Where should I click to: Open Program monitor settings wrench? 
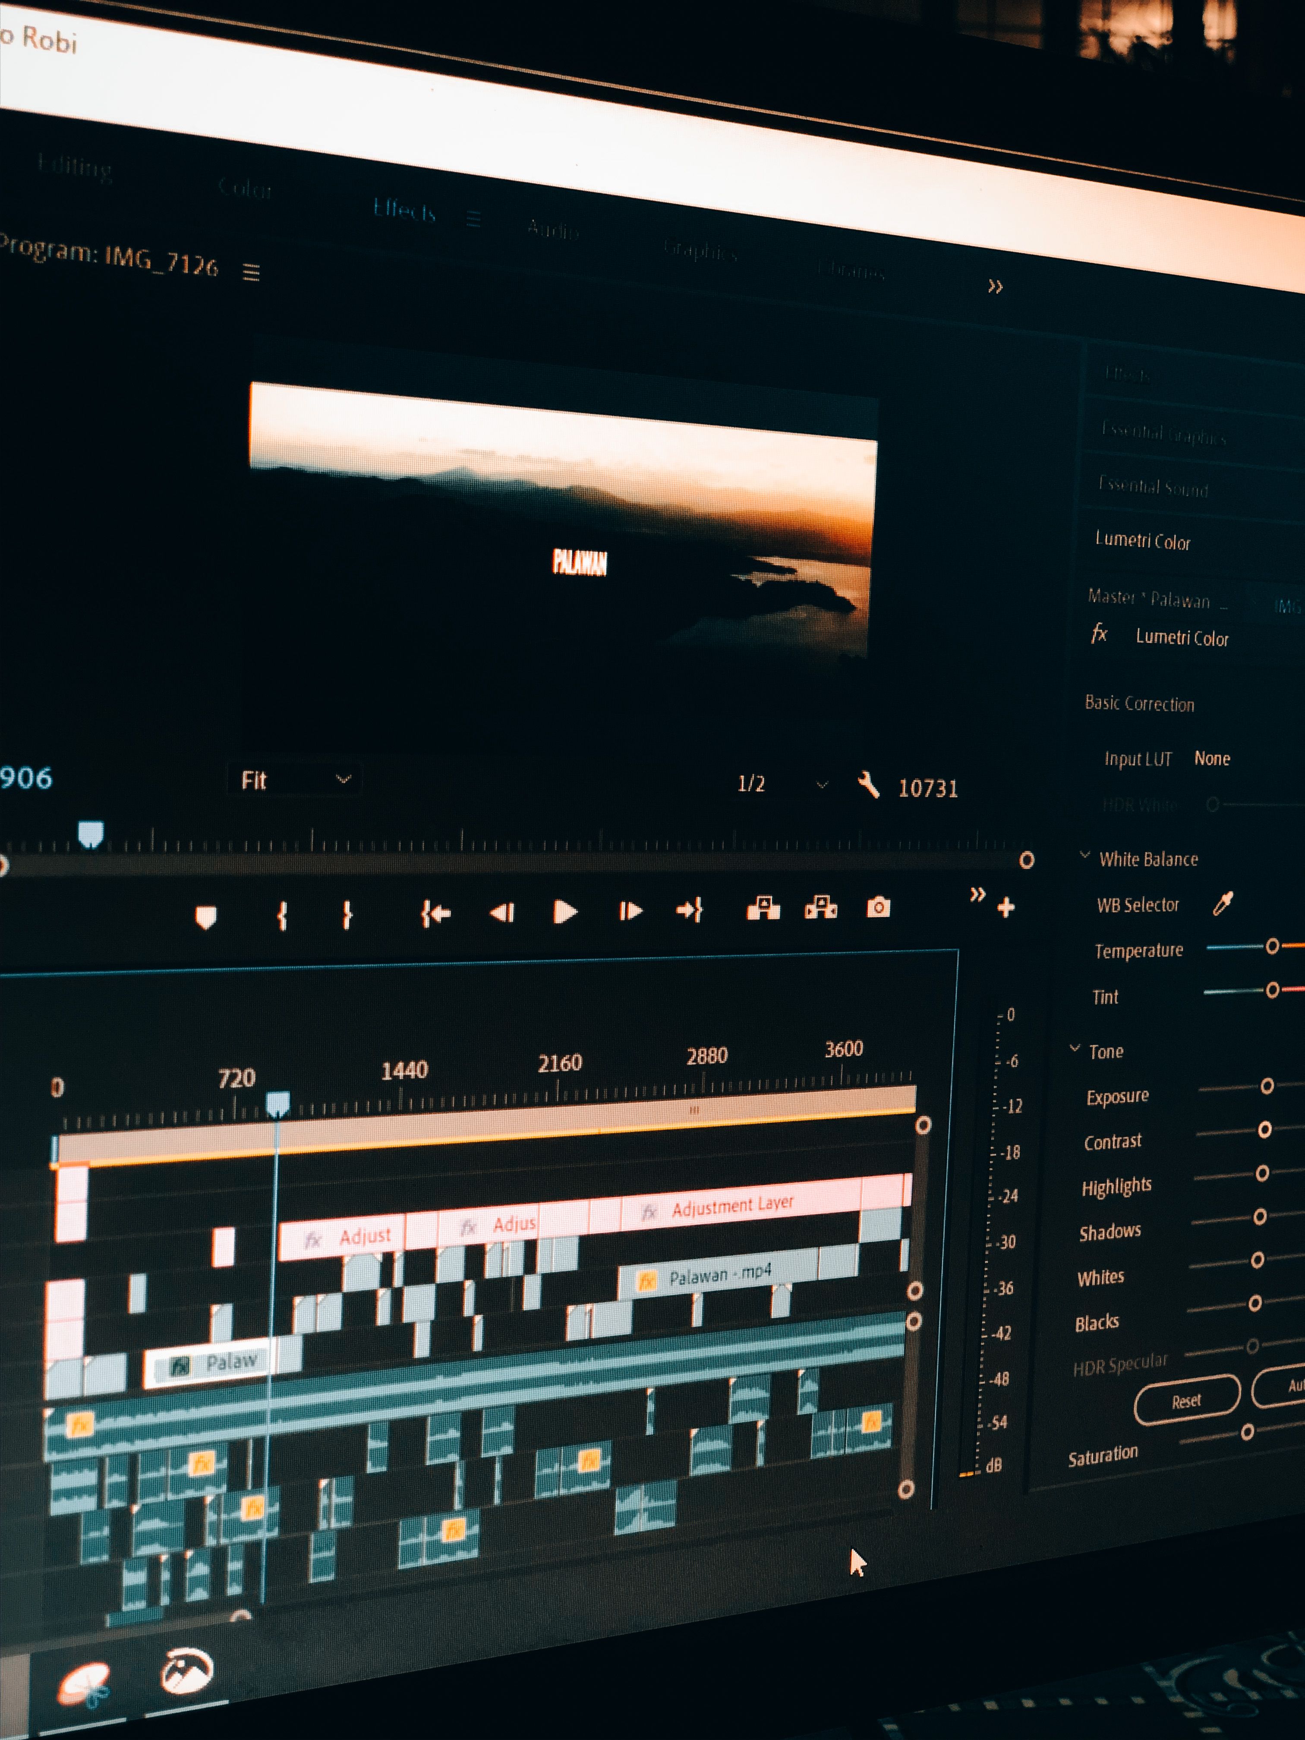868,784
